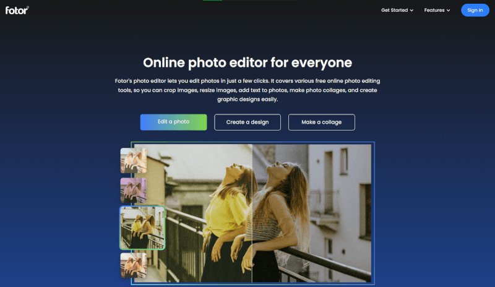Click the Edit a photo button
Screen dimensions: 495x287
click(x=173, y=122)
